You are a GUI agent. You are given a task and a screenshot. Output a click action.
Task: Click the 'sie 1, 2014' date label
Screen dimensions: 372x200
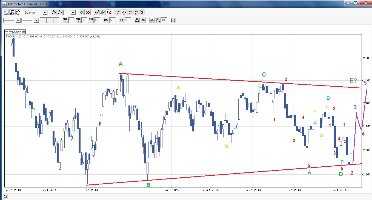(x=339, y=190)
